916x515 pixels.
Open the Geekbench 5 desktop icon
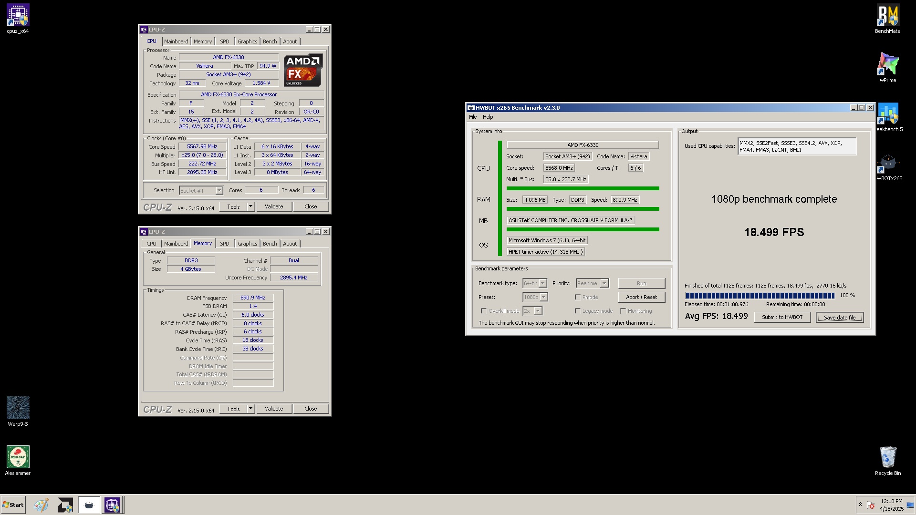(x=889, y=117)
